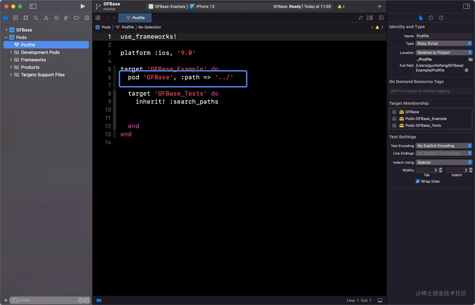Screen dimensions: 475x305
Task: Enable Pods-GFBase_Example target membership
Action: (x=394, y=119)
